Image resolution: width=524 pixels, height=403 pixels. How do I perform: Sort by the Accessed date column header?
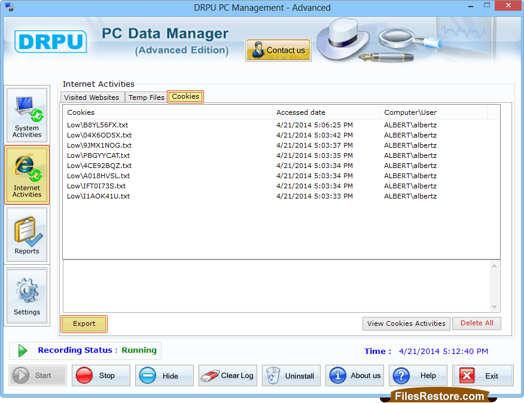(326, 112)
